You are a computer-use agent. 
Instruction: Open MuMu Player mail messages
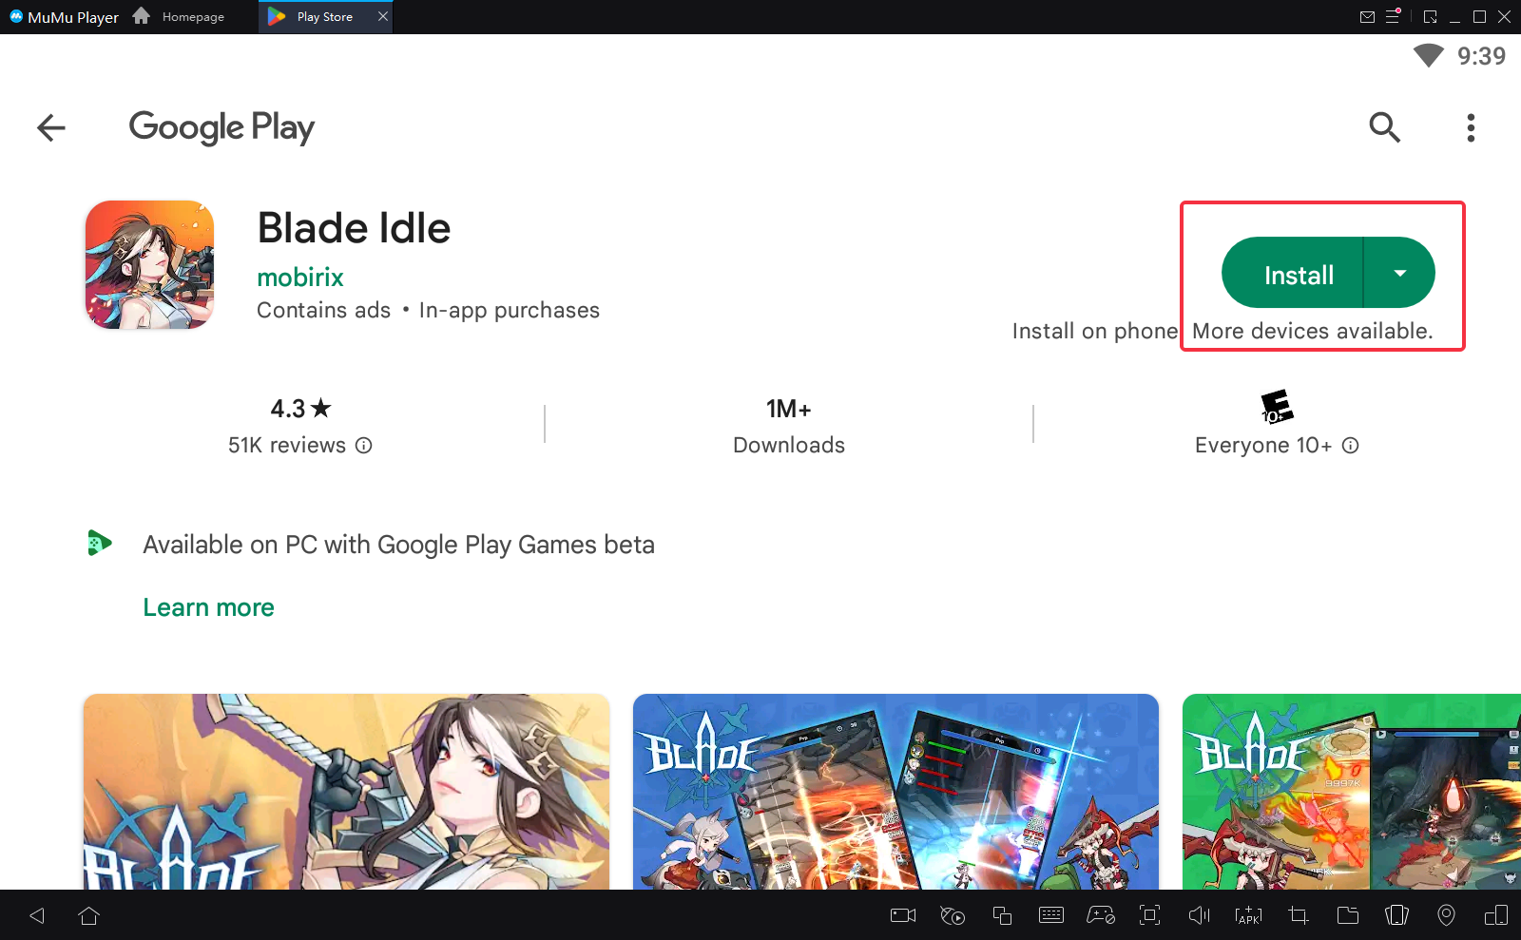click(x=1367, y=17)
